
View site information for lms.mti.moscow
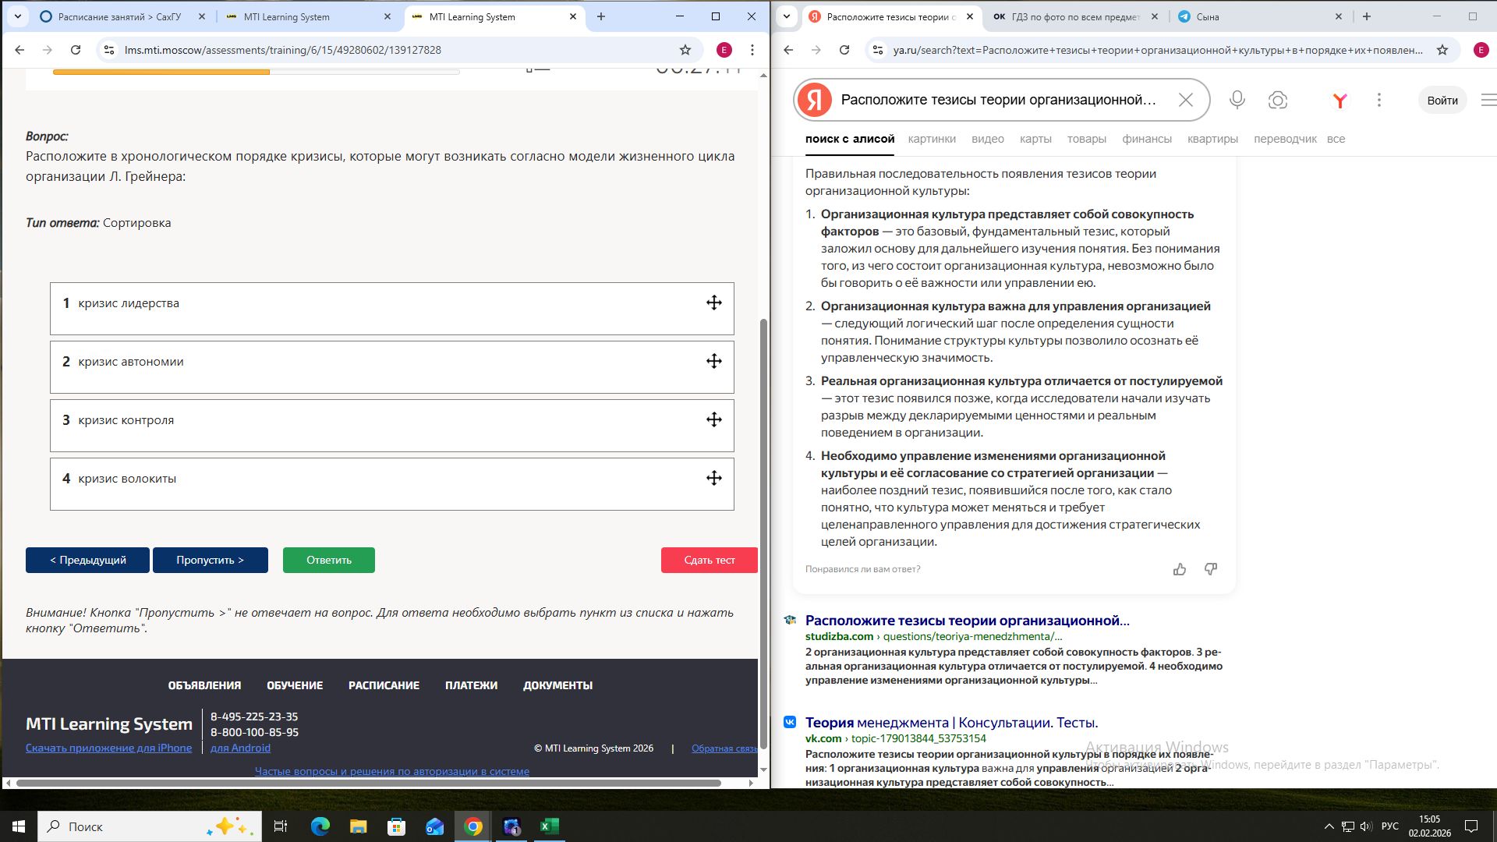[108, 50]
